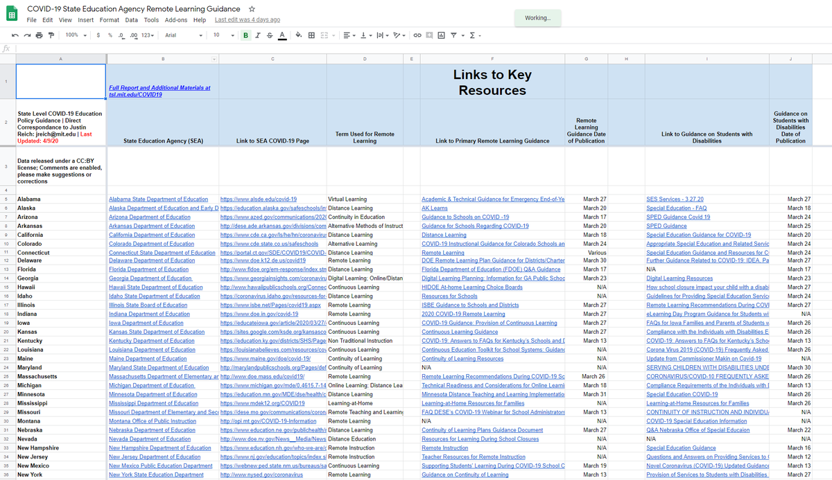Open the Add-ons menu
This screenshot has width=832, height=480.
pos(176,20)
